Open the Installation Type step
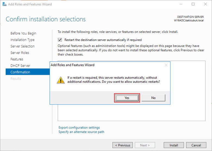Image resolution: width=212 pixels, height=151 pixels. coord(23,40)
